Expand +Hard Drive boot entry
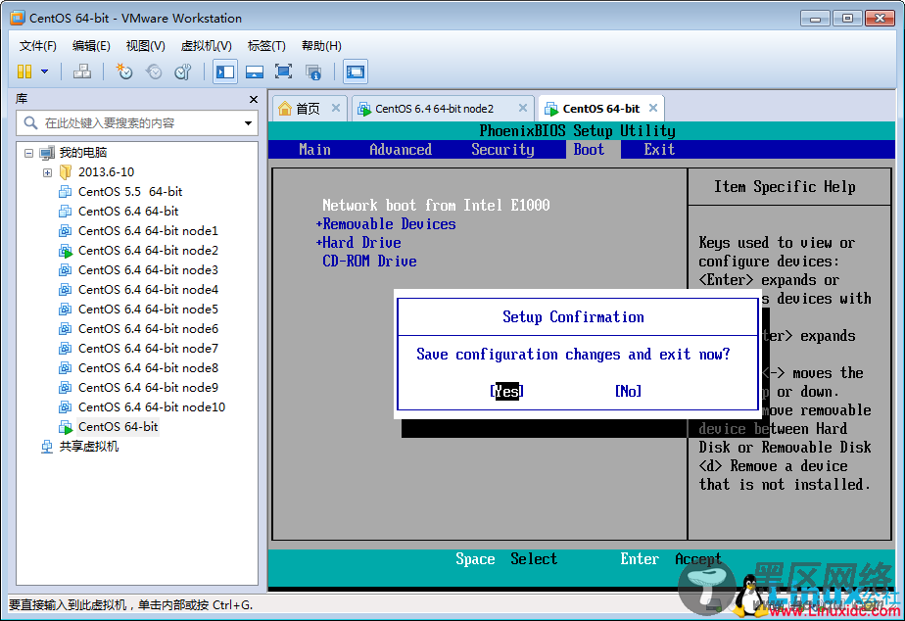The width and height of the screenshot is (905, 621). [x=358, y=242]
